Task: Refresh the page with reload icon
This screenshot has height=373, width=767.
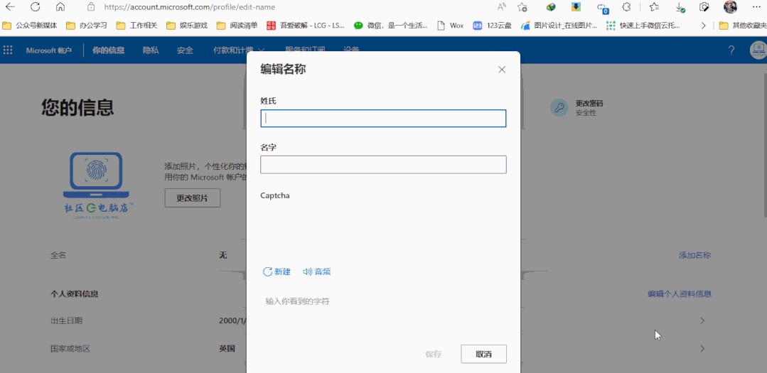Action: coord(35,7)
